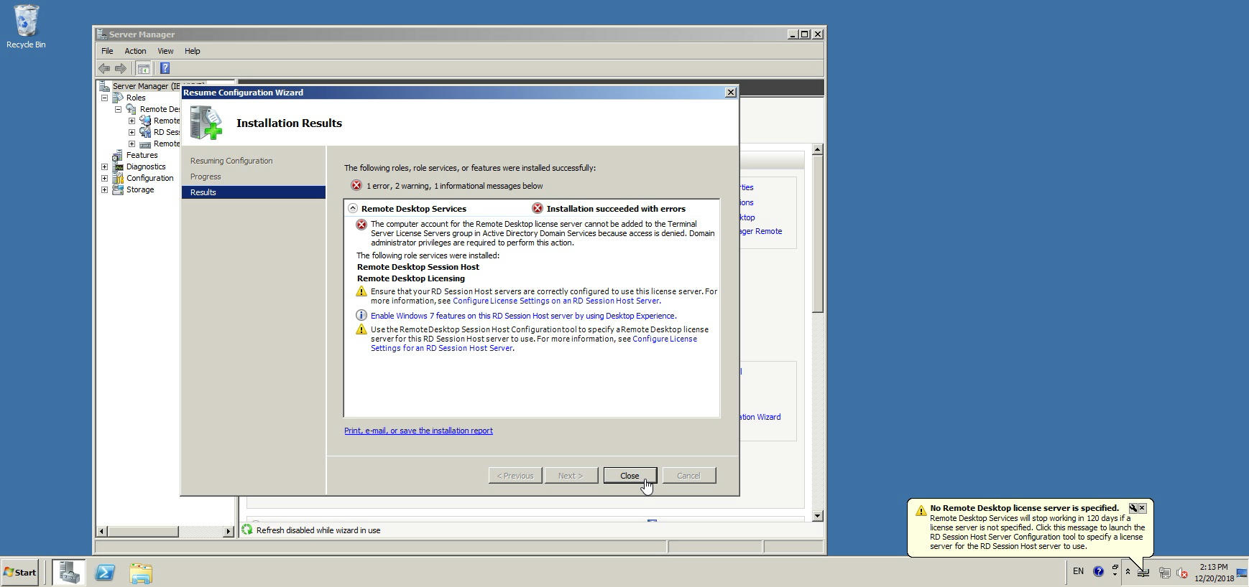Launch PowerShell from the taskbar
This screenshot has width=1249, height=587.
coord(105,573)
